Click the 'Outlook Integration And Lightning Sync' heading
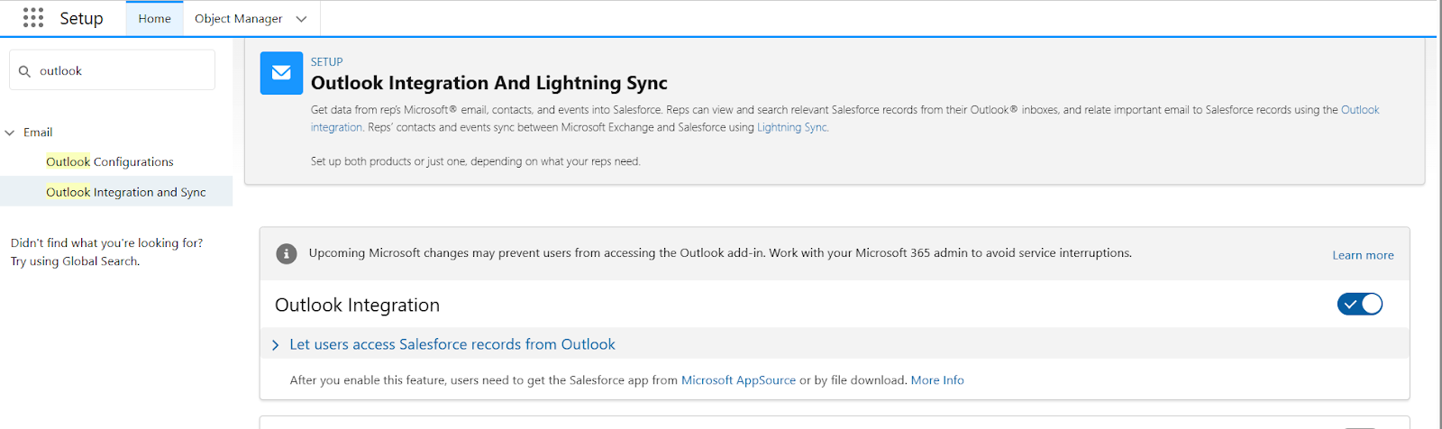 489,83
